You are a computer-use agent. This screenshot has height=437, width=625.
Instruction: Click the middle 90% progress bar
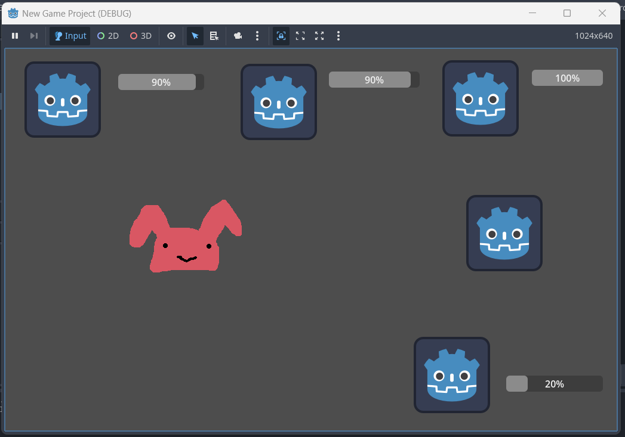click(x=374, y=80)
